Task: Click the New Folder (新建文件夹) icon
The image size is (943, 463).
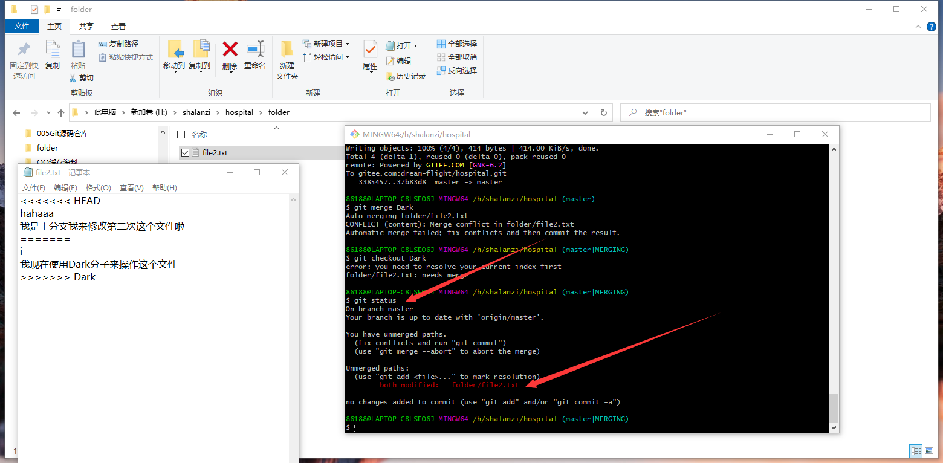Action: click(x=287, y=50)
